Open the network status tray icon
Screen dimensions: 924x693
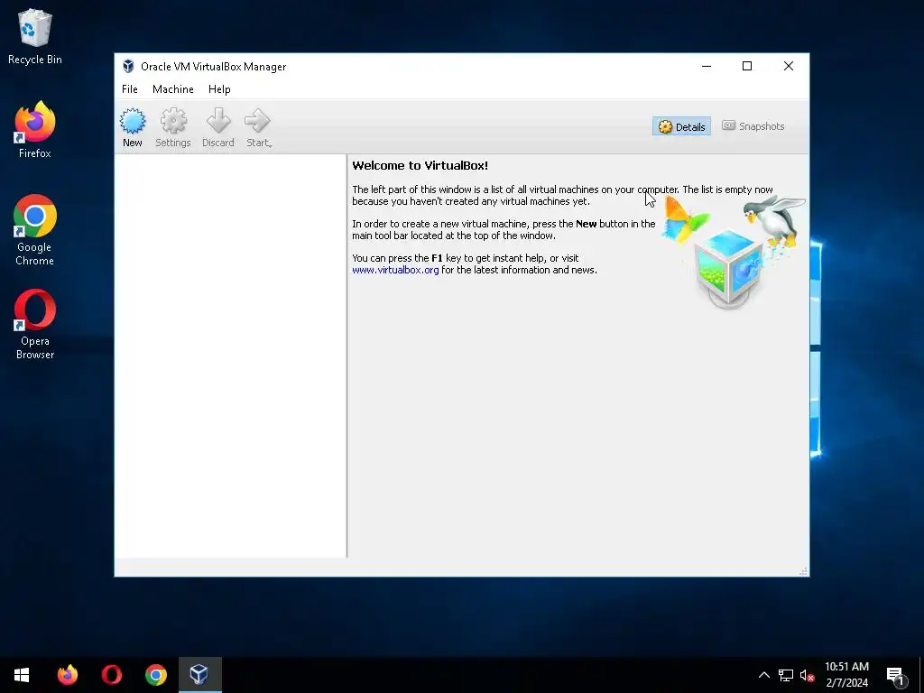pos(786,675)
